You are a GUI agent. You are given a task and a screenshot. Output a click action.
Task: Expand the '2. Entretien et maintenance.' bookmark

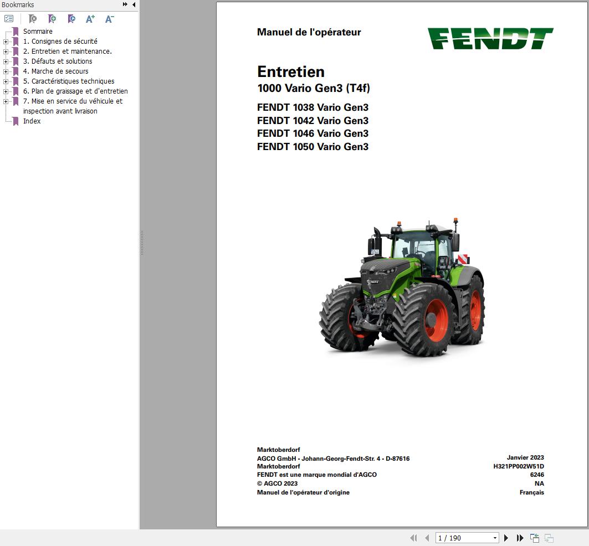click(x=6, y=52)
